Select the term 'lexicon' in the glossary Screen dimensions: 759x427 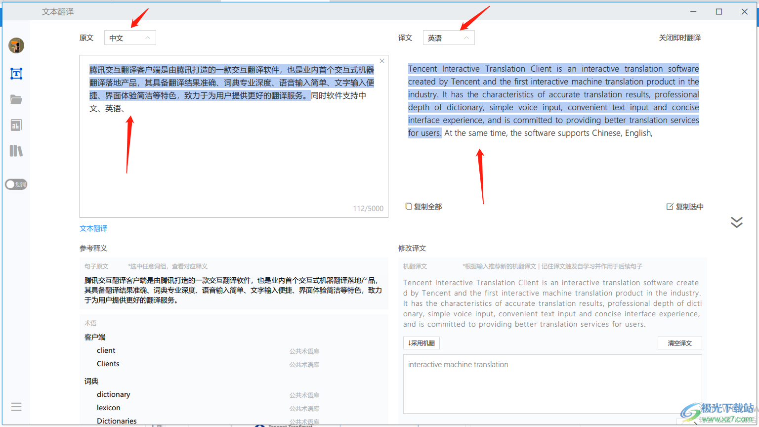(x=108, y=408)
